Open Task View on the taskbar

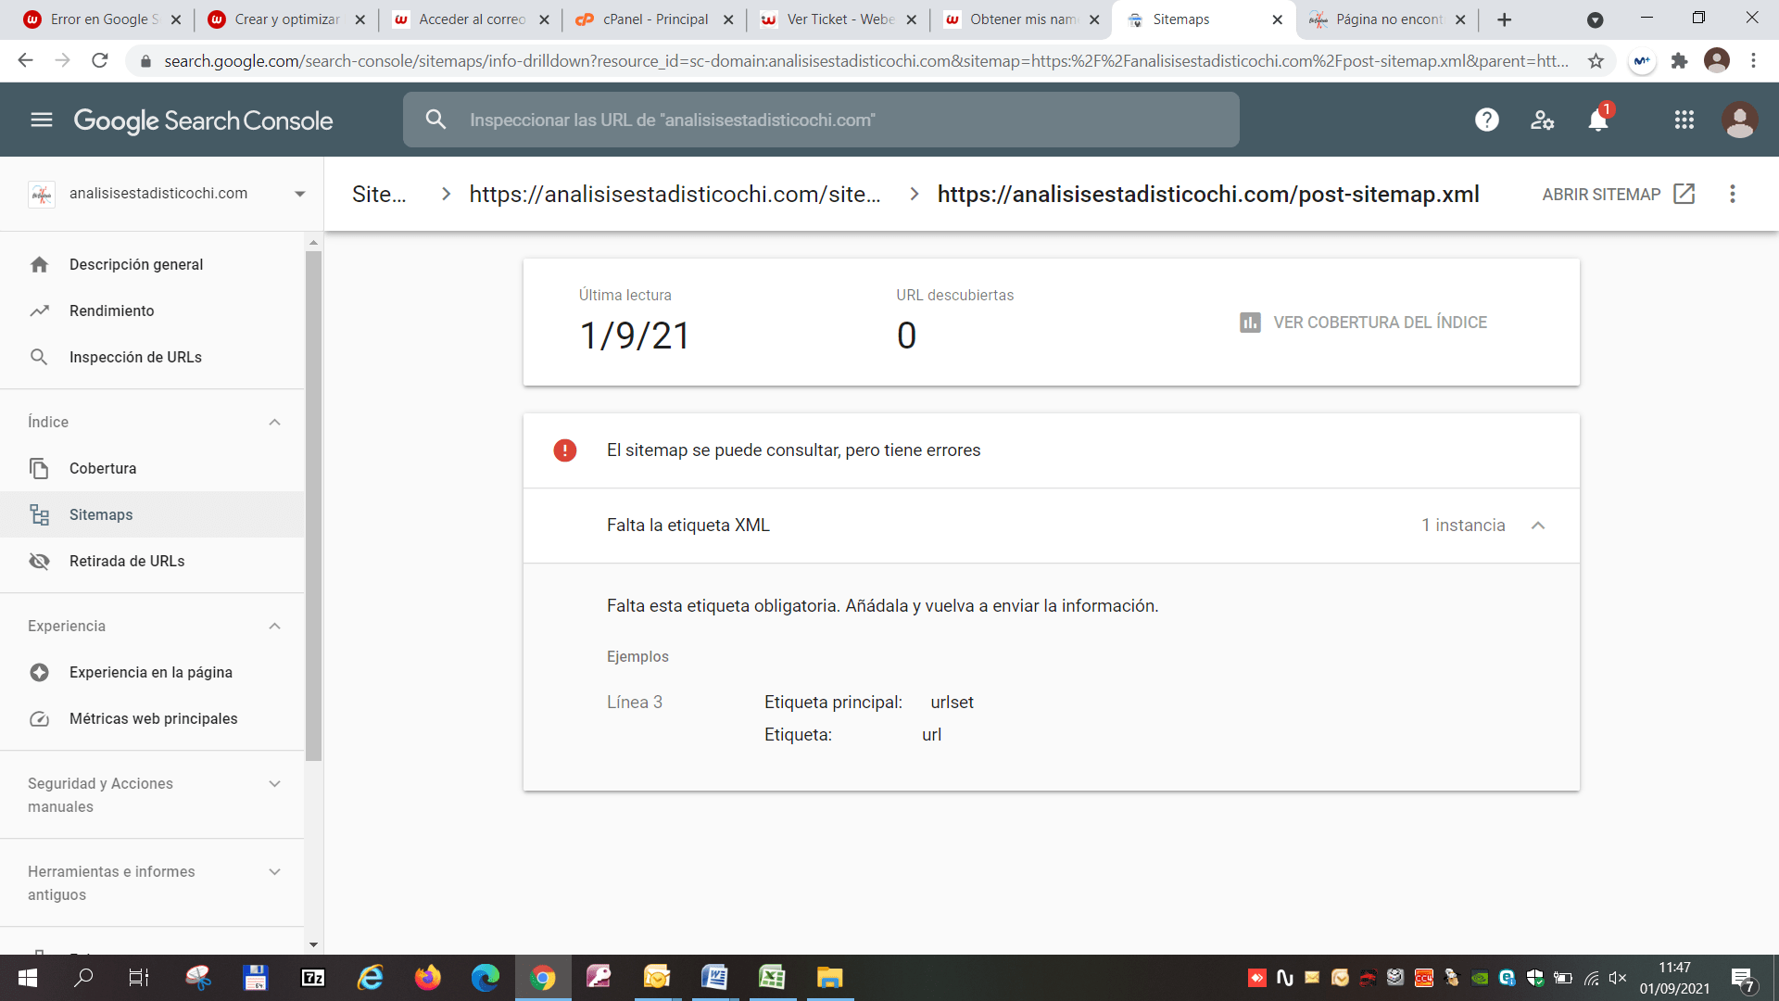click(x=139, y=978)
